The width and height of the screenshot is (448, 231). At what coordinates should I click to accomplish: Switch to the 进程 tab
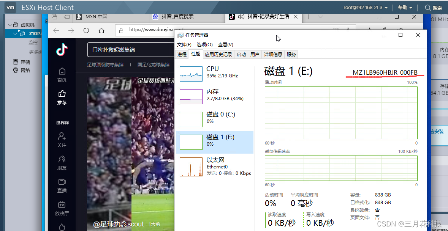182,55
